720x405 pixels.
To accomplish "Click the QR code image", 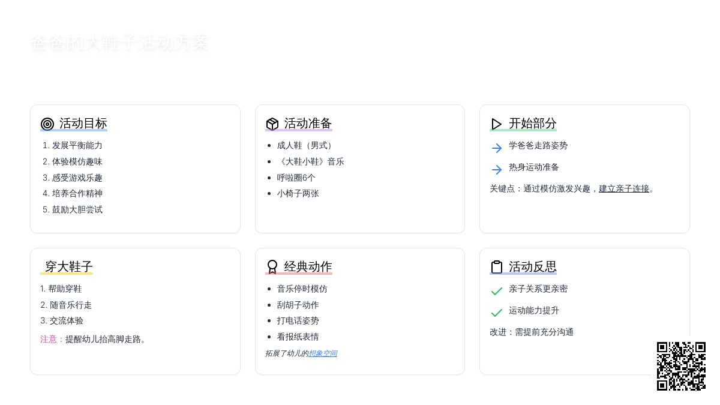I will (x=681, y=366).
